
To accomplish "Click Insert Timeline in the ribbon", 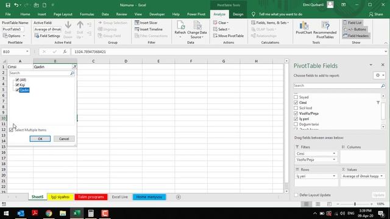I will (149, 29).
